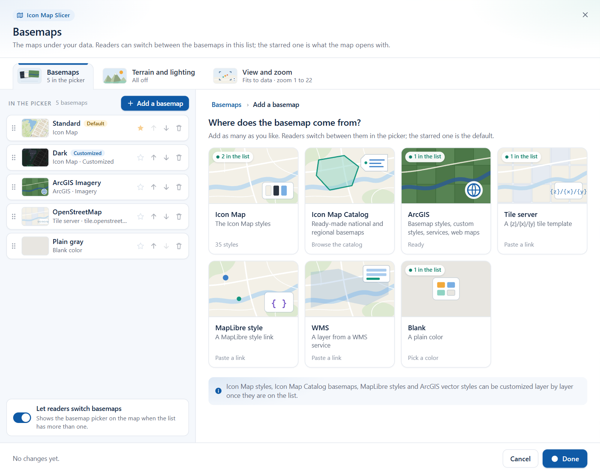600x474 pixels.
Task: Click the info icon in the note
Action: (x=218, y=391)
